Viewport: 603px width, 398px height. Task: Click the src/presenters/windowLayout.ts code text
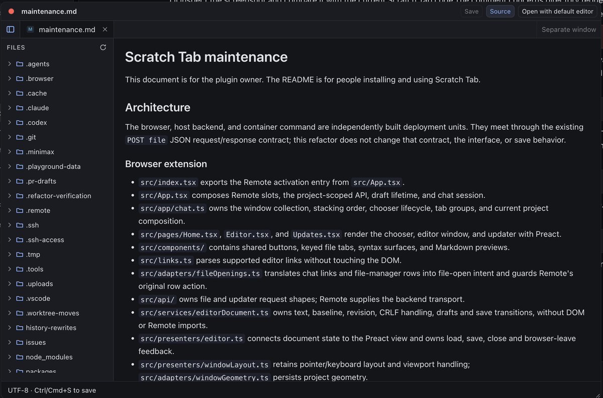tap(205, 364)
